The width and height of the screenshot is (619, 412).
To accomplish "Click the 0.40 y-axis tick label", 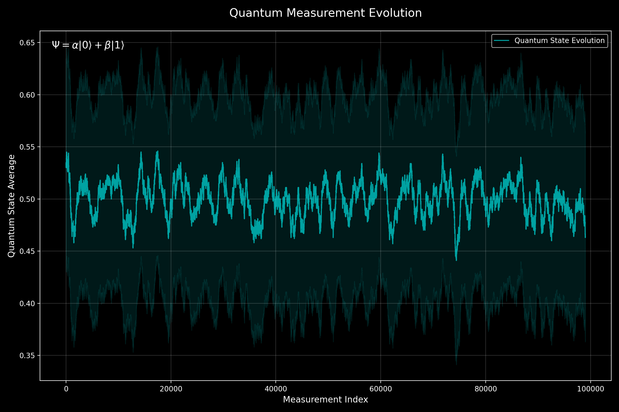I will 27,304.
